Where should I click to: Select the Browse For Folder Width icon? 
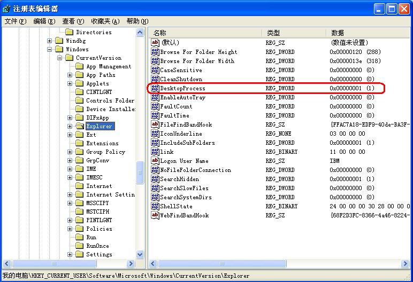pyautogui.click(x=155, y=61)
